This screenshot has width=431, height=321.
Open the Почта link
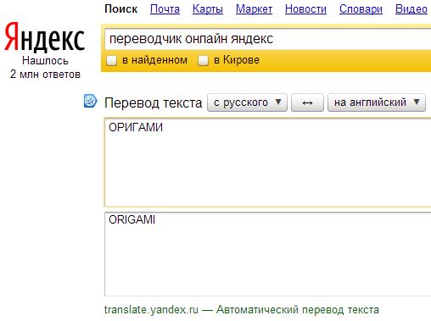click(165, 9)
